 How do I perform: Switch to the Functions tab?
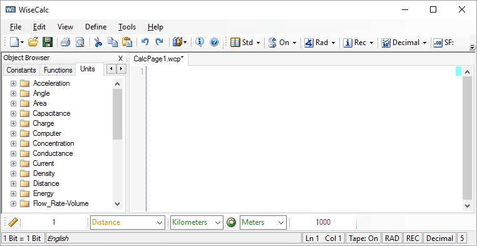pyautogui.click(x=58, y=70)
